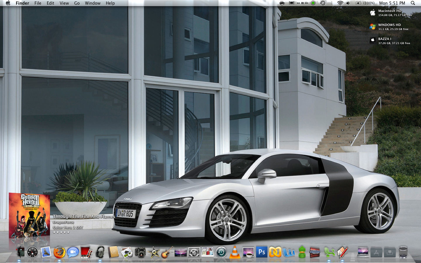Launch Football Manager from the Dock
421x263 pixels.
[315, 252]
